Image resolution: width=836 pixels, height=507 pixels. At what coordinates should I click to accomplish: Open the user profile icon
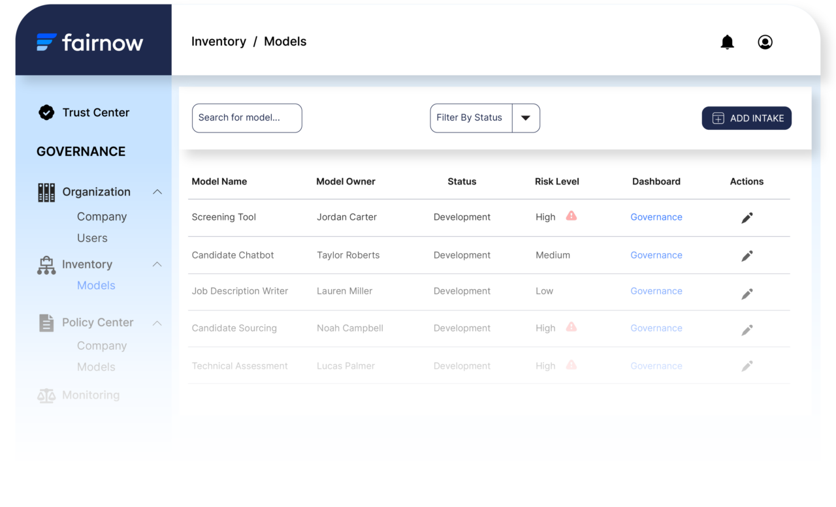click(x=765, y=41)
